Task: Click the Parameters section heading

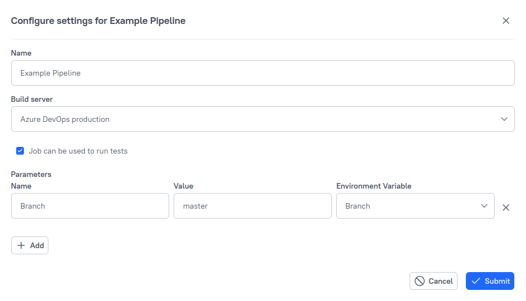Action: pyautogui.click(x=31, y=174)
